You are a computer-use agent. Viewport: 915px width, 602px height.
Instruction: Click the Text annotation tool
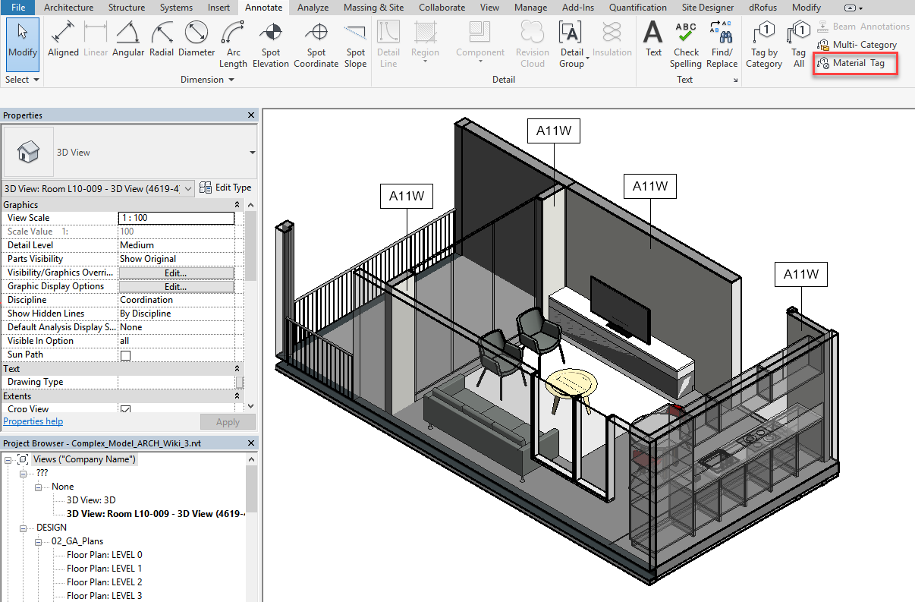click(653, 40)
